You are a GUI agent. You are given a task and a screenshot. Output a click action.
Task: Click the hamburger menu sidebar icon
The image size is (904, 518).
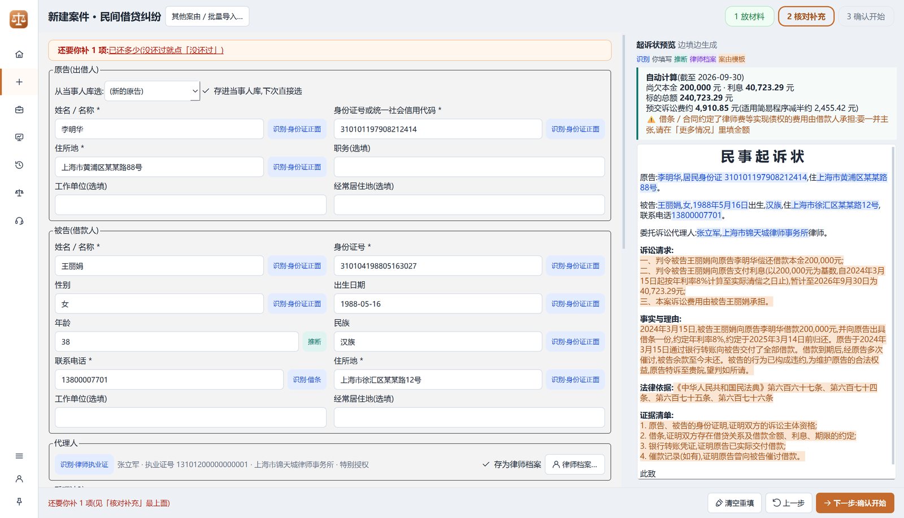tap(19, 456)
